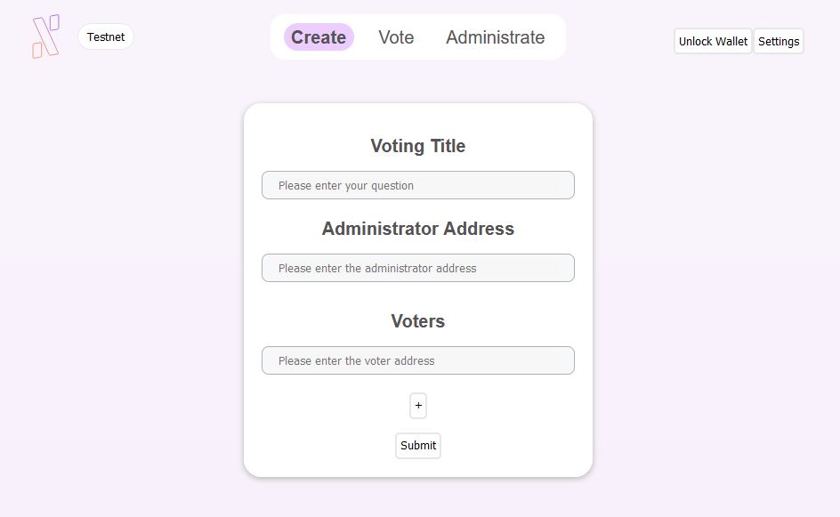This screenshot has height=517, width=840.
Task: Click the Voters section heading
Action: pyautogui.click(x=417, y=321)
